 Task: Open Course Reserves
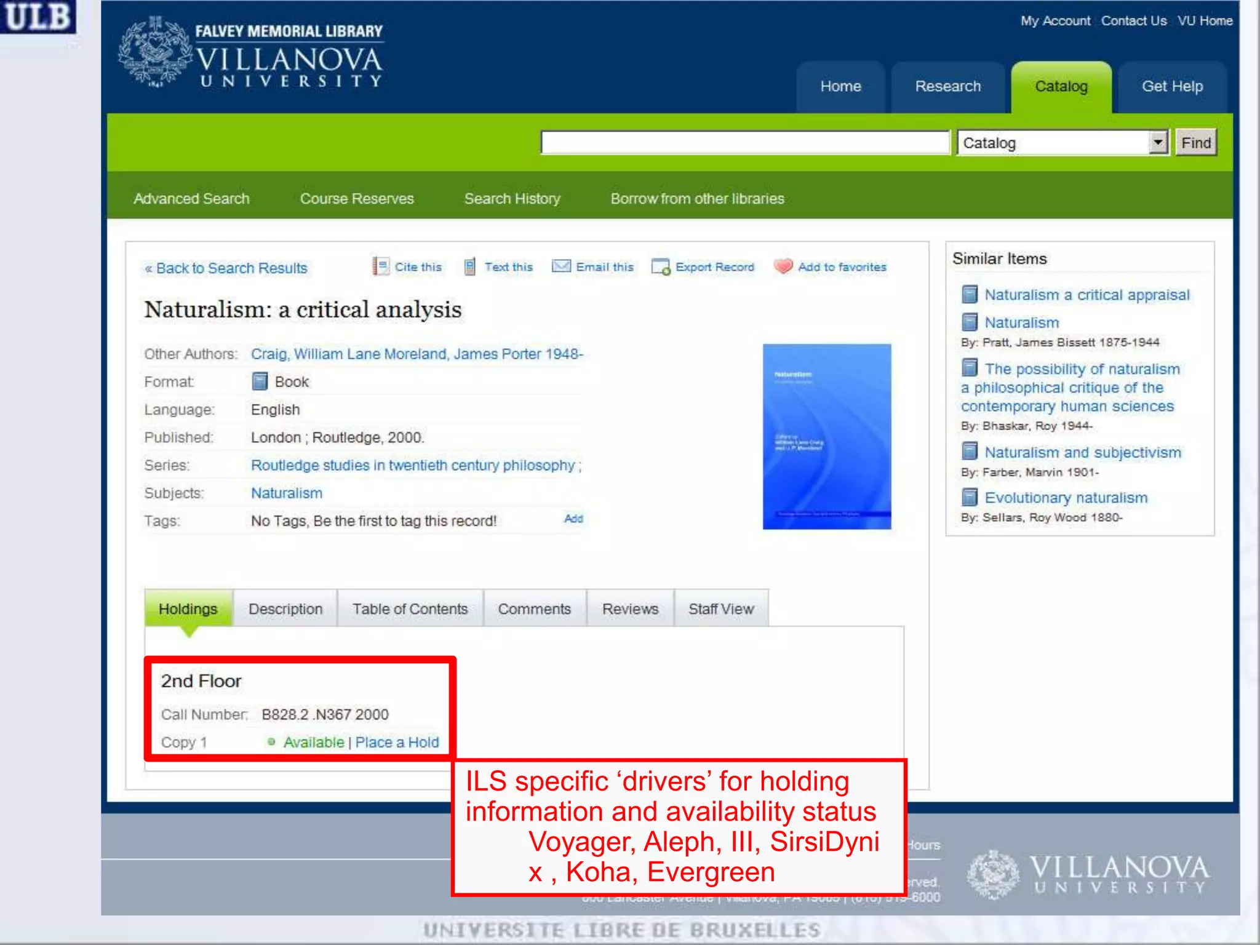coord(357,199)
